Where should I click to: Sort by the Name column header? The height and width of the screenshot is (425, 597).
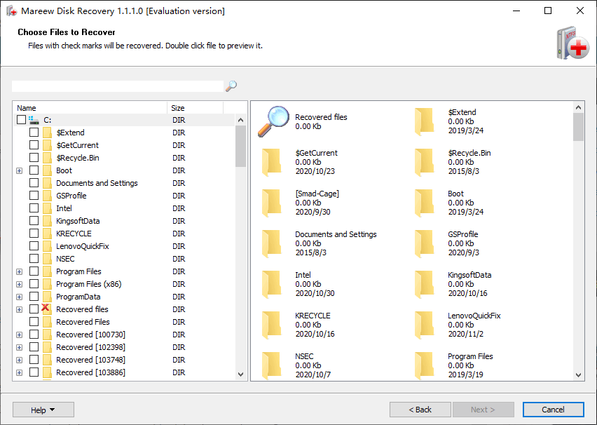pyautogui.click(x=90, y=108)
